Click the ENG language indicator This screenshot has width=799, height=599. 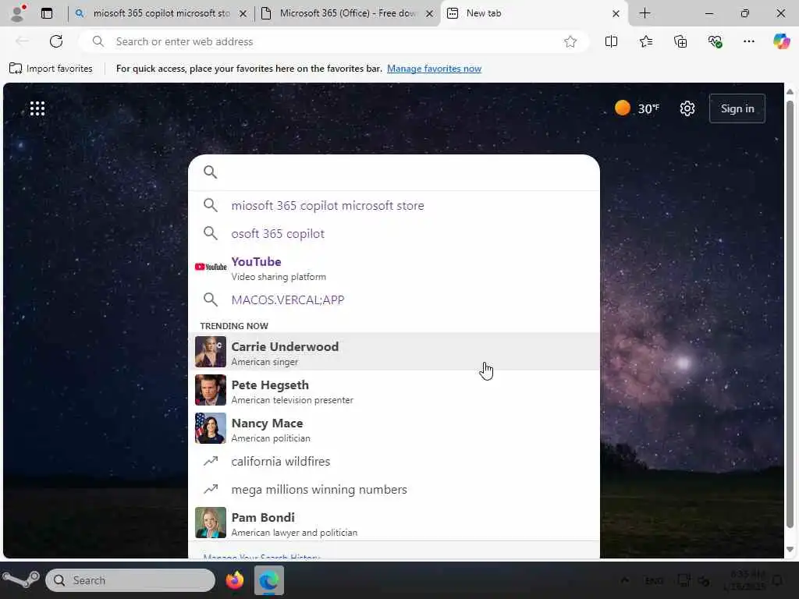(654, 580)
